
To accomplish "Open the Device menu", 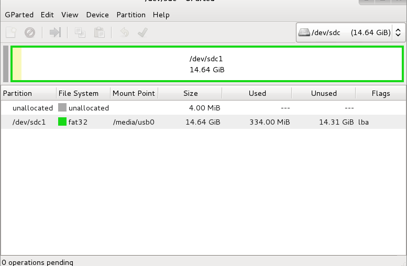I will coord(97,15).
